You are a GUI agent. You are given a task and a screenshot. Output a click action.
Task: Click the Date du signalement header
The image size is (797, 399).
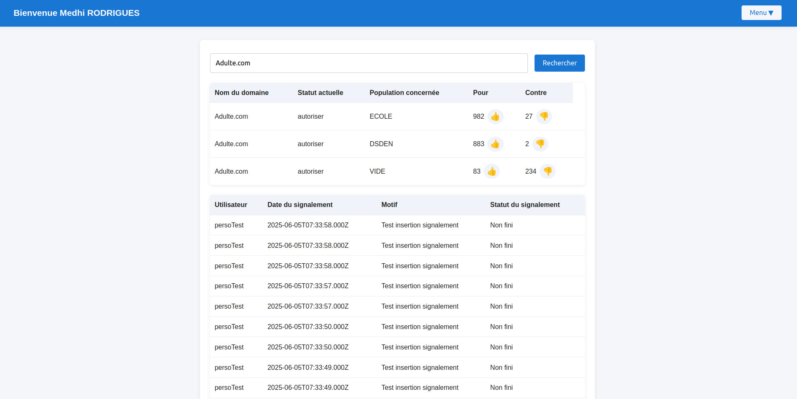[x=300, y=205]
